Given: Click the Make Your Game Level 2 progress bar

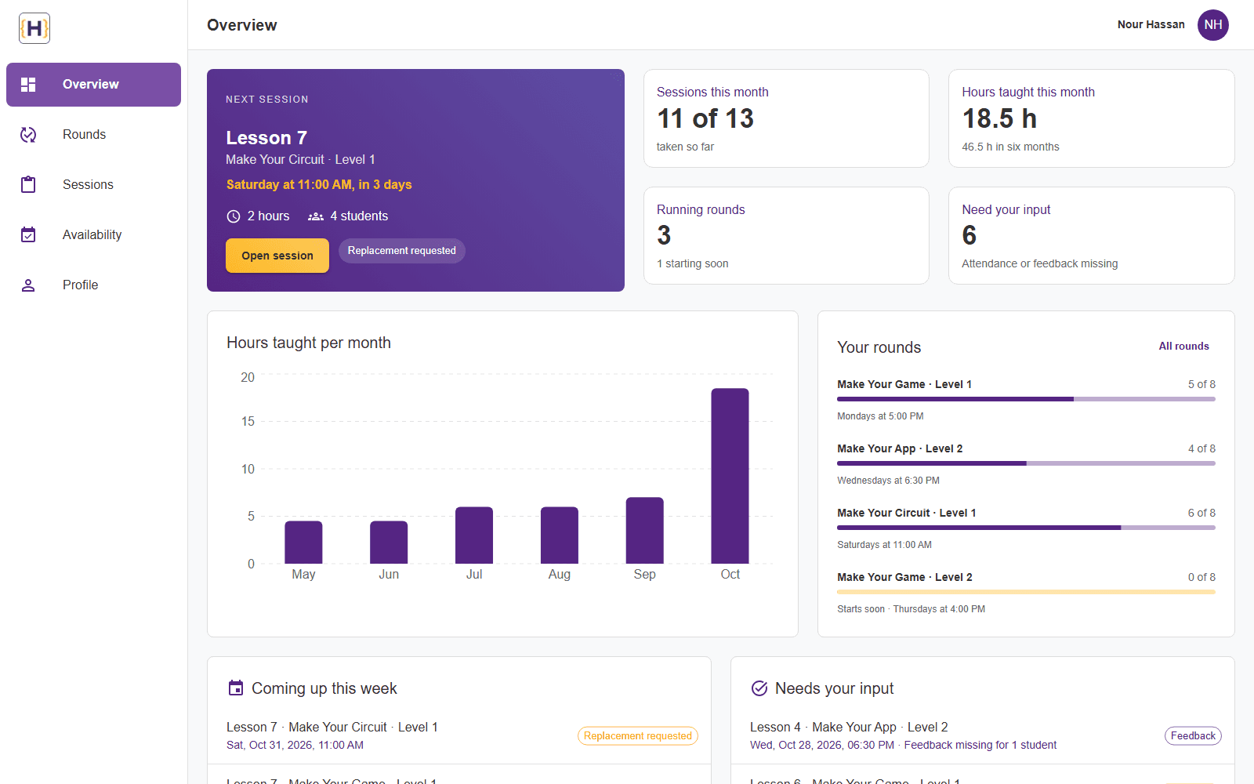Looking at the screenshot, I should (1026, 592).
